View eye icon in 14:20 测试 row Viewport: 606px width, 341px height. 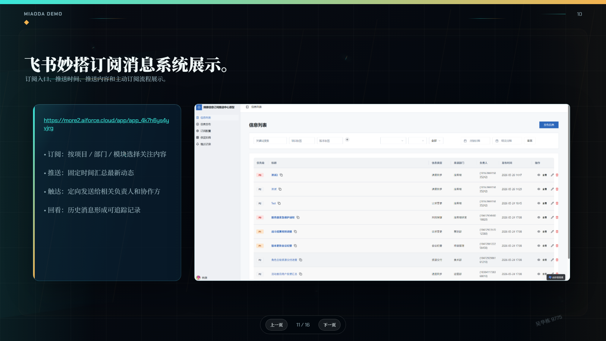[539, 189]
